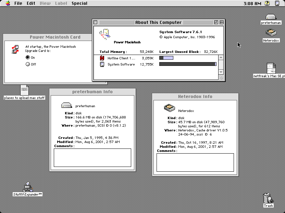The height and width of the screenshot is (213, 285).
Task: Select the On radio button for Upgrade Card
Action: 28,57
